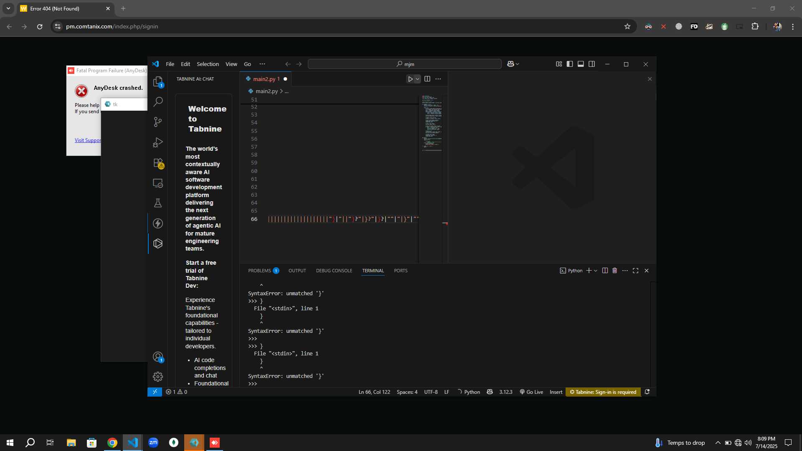Image resolution: width=802 pixels, height=451 pixels.
Task: Toggle Insert mode in status bar
Action: point(556,392)
